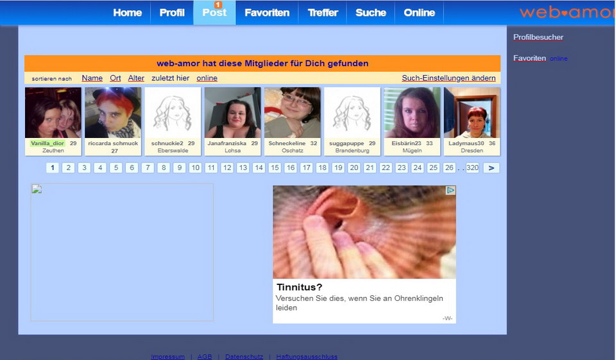
Task: Open the Ladymaus30 profile thumbnail
Action: click(472, 113)
